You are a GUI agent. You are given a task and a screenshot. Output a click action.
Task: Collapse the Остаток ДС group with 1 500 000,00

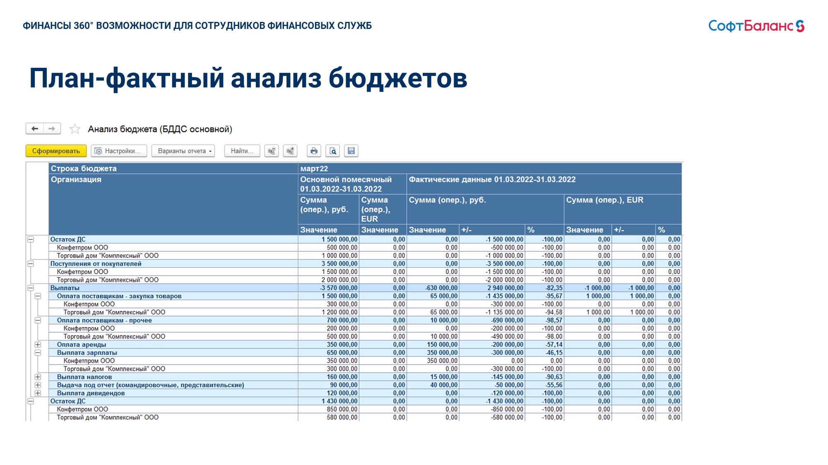click(x=31, y=239)
